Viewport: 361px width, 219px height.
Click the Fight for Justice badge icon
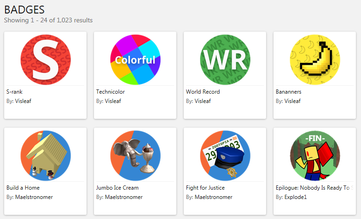pos(225,155)
